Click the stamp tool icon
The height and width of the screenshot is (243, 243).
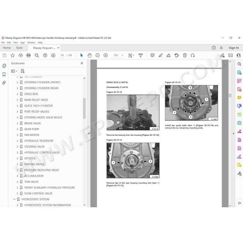tap(177, 55)
